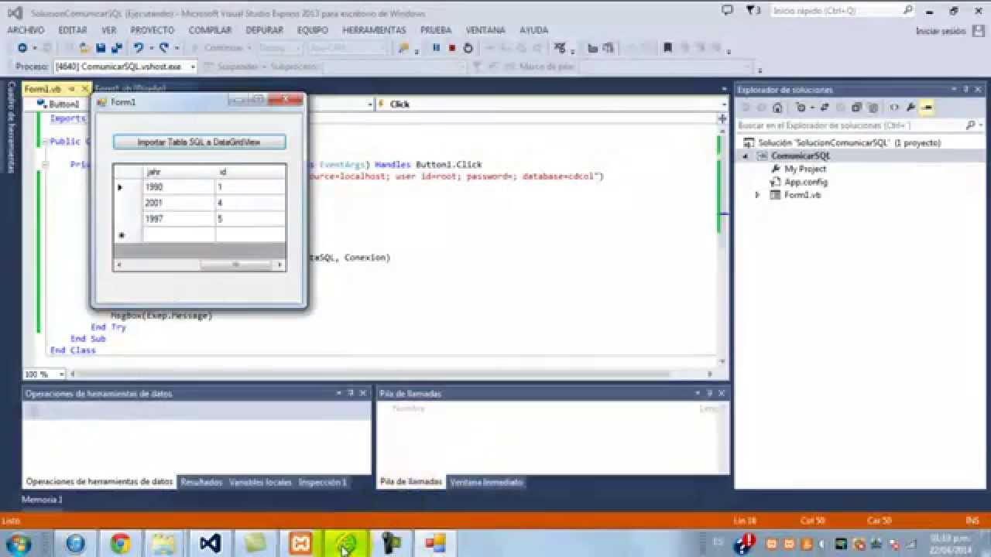Click the bookmark toolbar icon
991x557 pixels.
(x=667, y=48)
